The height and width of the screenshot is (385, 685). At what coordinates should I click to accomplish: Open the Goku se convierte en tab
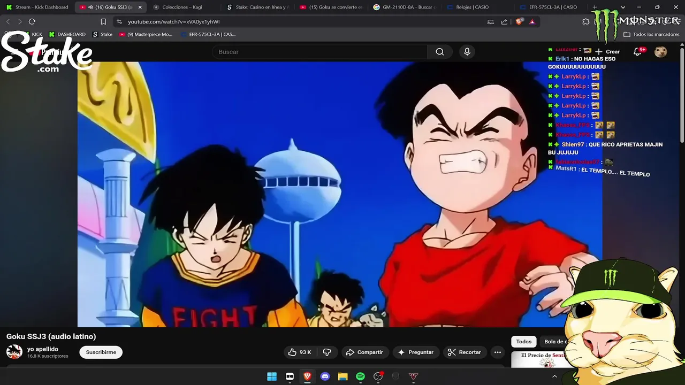331,7
